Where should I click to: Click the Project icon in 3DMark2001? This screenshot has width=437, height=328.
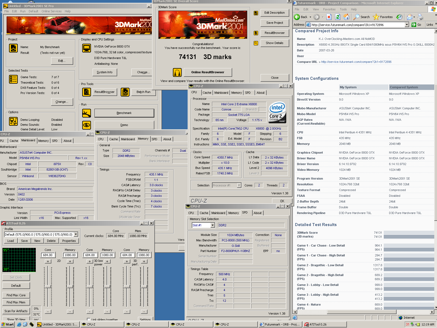pyautogui.click(x=13, y=48)
